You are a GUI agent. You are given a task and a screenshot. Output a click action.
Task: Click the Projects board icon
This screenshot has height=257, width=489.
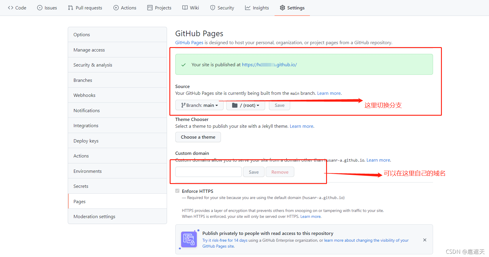[150, 8]
